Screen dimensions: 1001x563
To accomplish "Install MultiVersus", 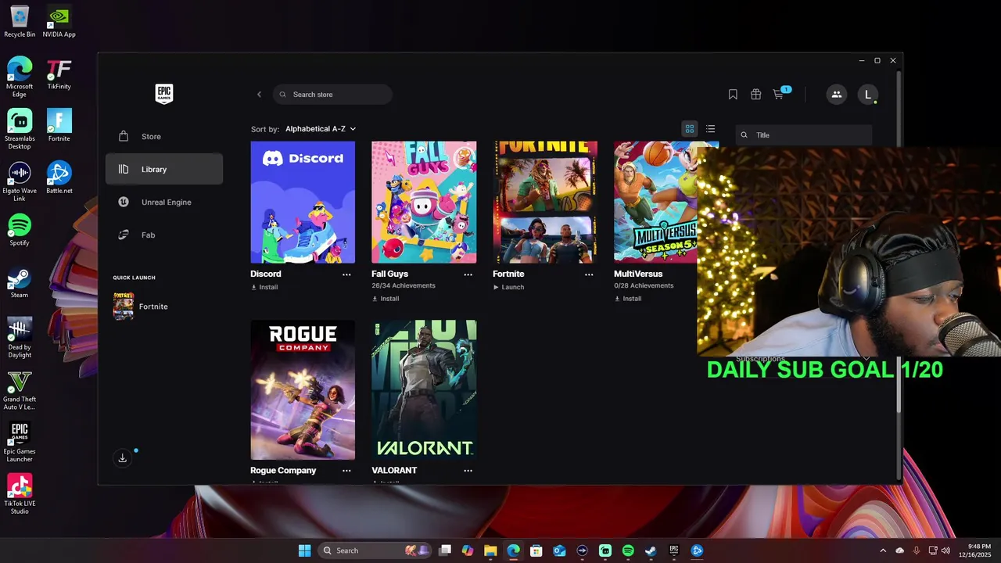I will pos(628,299).
